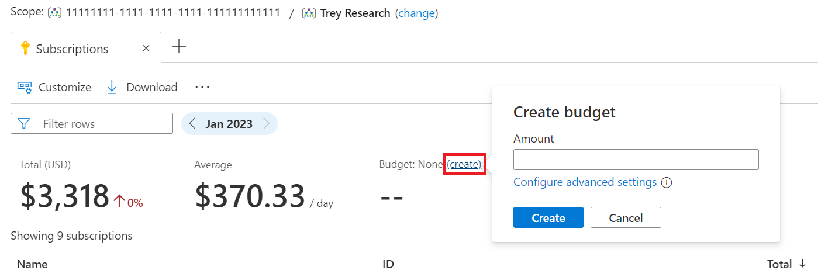Open the Jan 2023 date picker

(229, 124)
